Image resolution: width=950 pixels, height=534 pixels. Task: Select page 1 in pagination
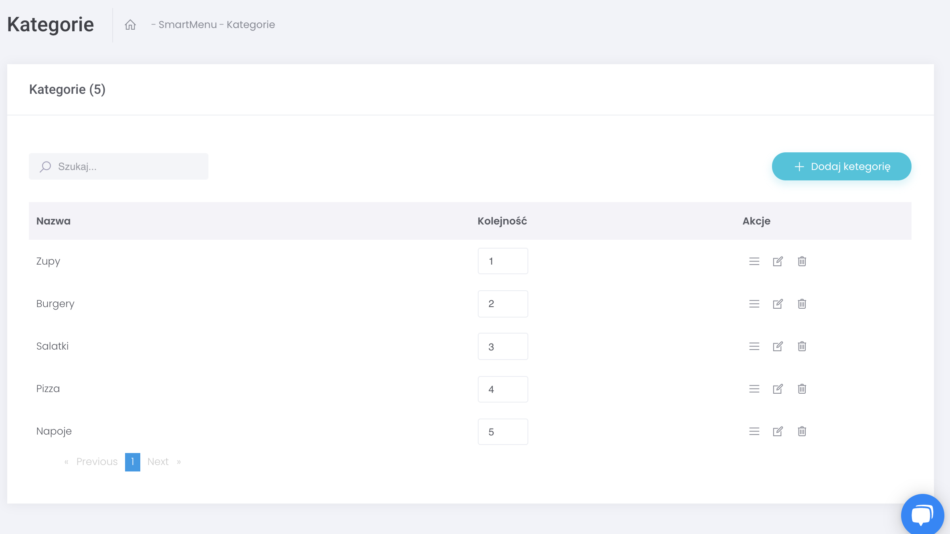click(x=132, y=462)
